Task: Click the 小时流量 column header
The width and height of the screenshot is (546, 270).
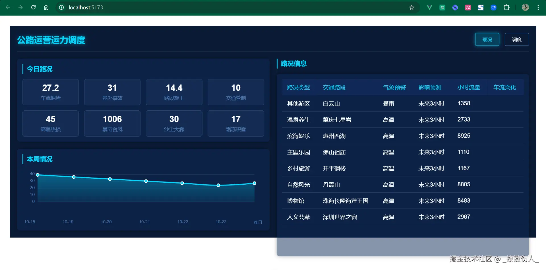Action: [469, 87]
